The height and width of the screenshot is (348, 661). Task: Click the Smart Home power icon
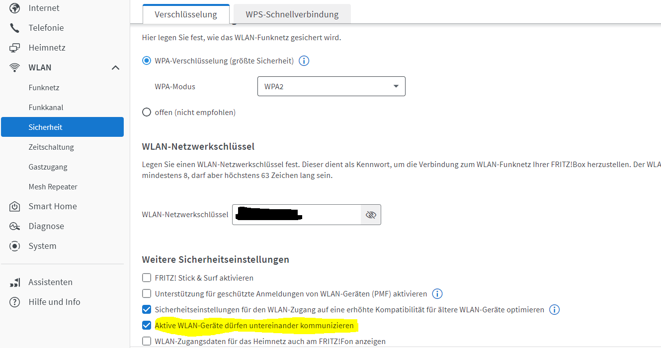pos(15,206)
